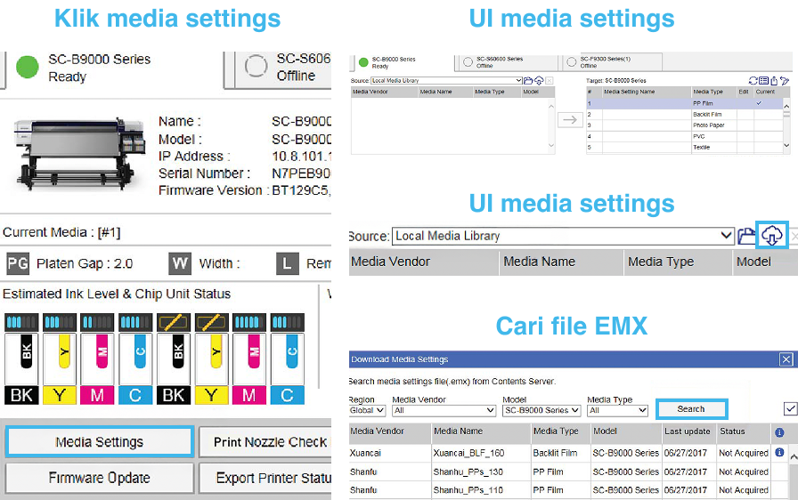Screen dimensions: 798x500
Task: Click the leftmost yellow Y ink cartridge
Action: [60, 368]
